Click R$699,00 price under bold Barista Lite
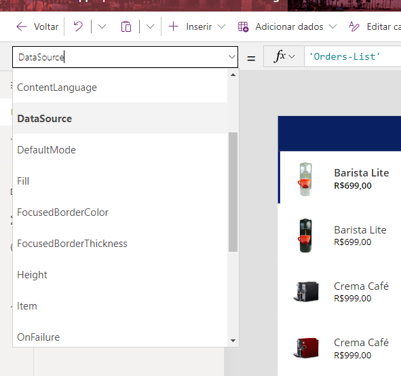 (x=353, y=185)
